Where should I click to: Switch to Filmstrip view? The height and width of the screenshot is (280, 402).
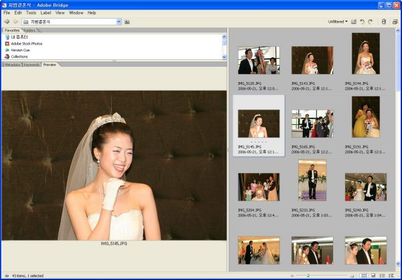[x=372, y=275]
